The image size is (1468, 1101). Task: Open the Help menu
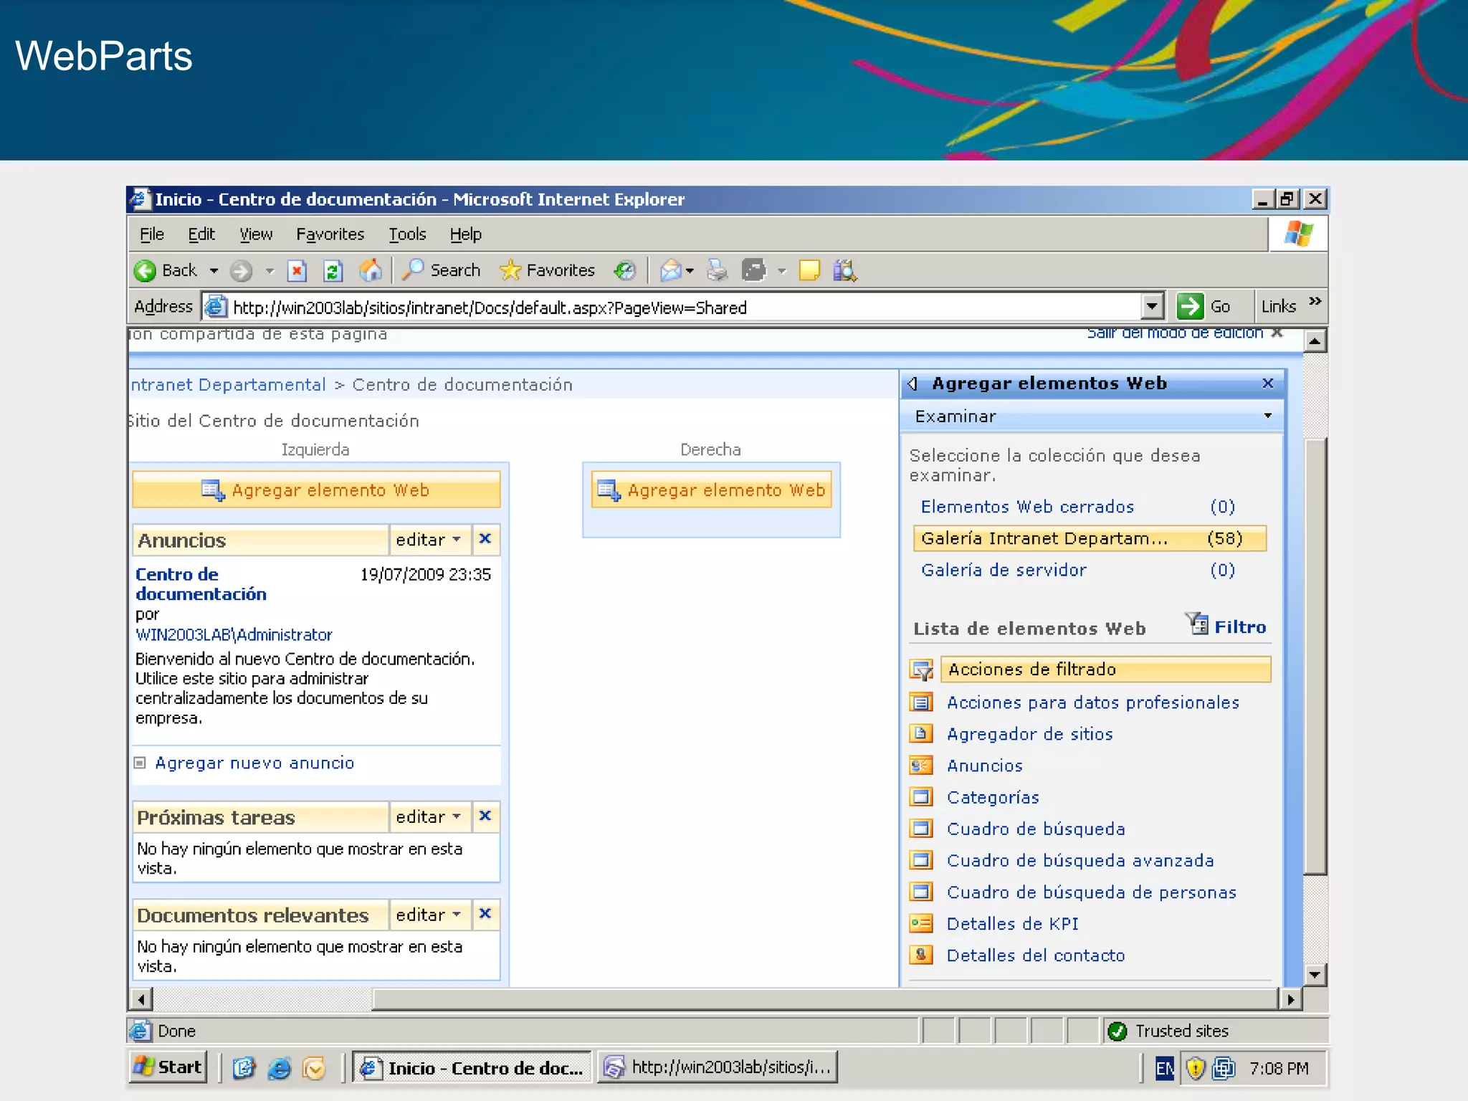pyautogui.click(x=466, y=234)
